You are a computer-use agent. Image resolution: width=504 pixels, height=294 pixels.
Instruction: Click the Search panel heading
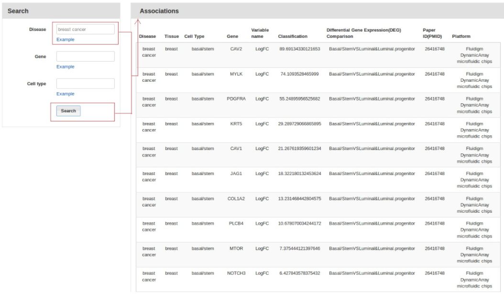point(18,11)
